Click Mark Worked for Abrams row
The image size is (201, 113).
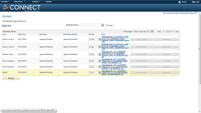[x=142, y=54]
